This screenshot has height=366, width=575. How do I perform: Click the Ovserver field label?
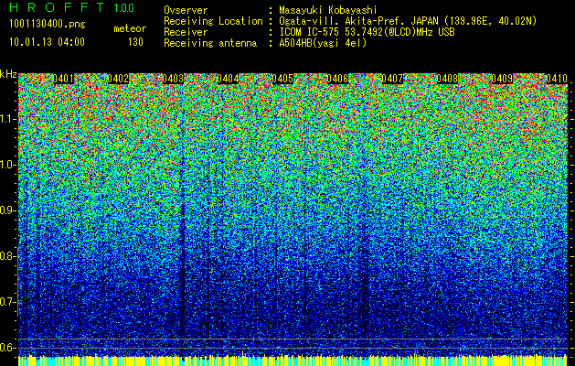pos(186,10)
